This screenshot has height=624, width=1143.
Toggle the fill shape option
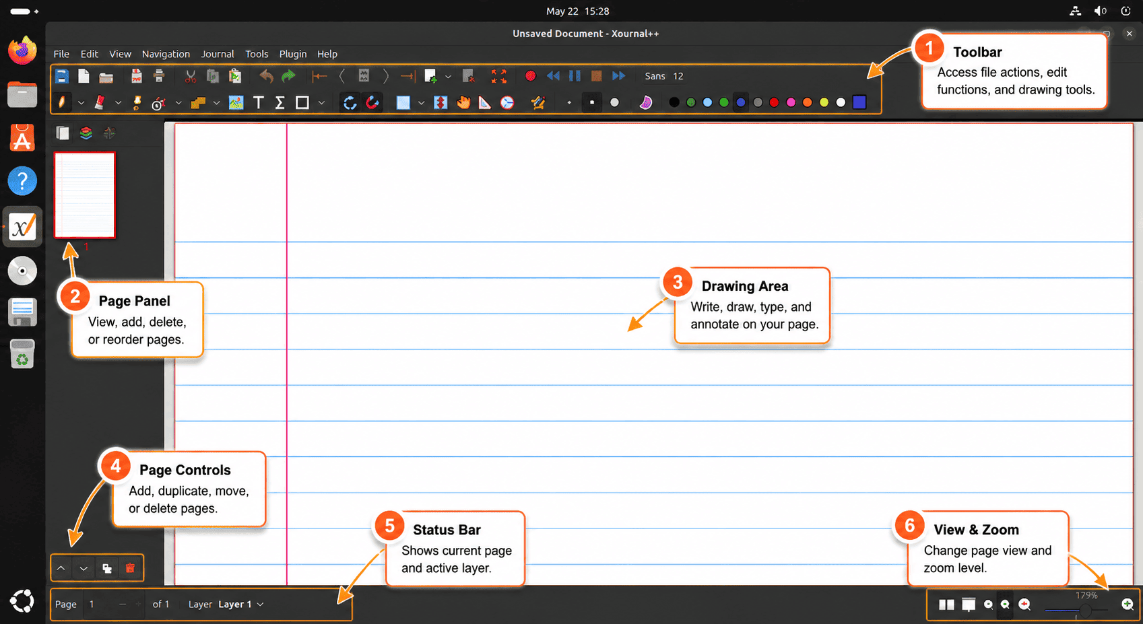click(x=645, y=102)
